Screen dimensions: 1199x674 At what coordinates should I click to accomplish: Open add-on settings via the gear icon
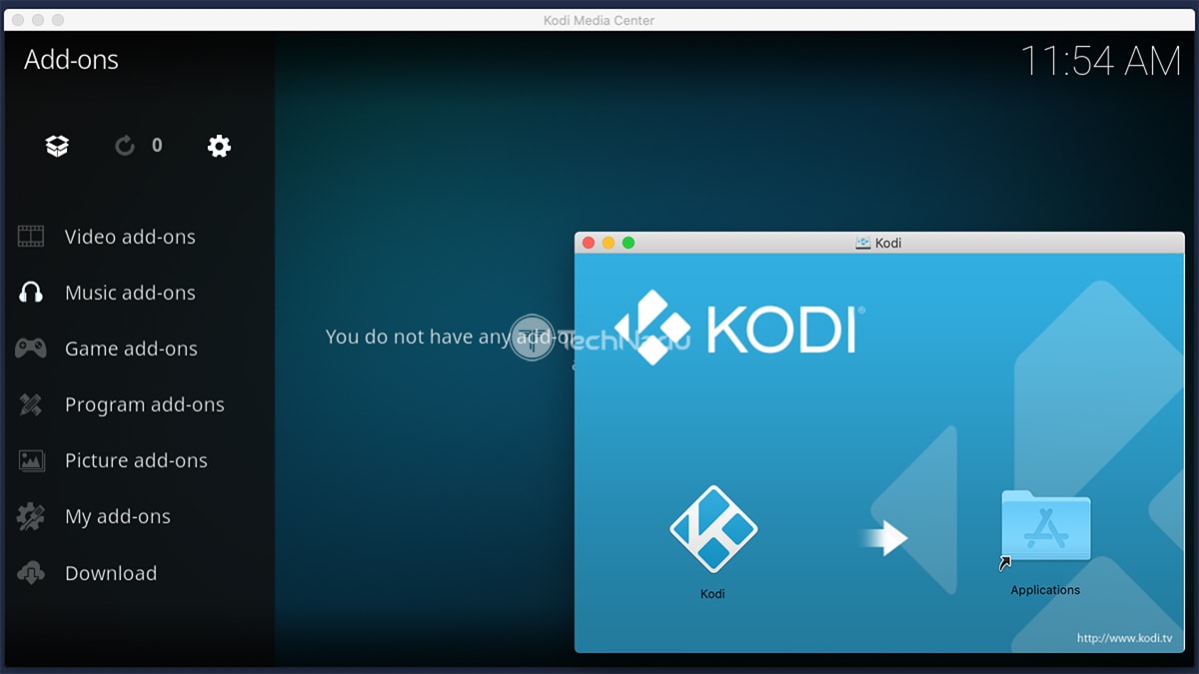pyautogui.click(x=219, y=146)
